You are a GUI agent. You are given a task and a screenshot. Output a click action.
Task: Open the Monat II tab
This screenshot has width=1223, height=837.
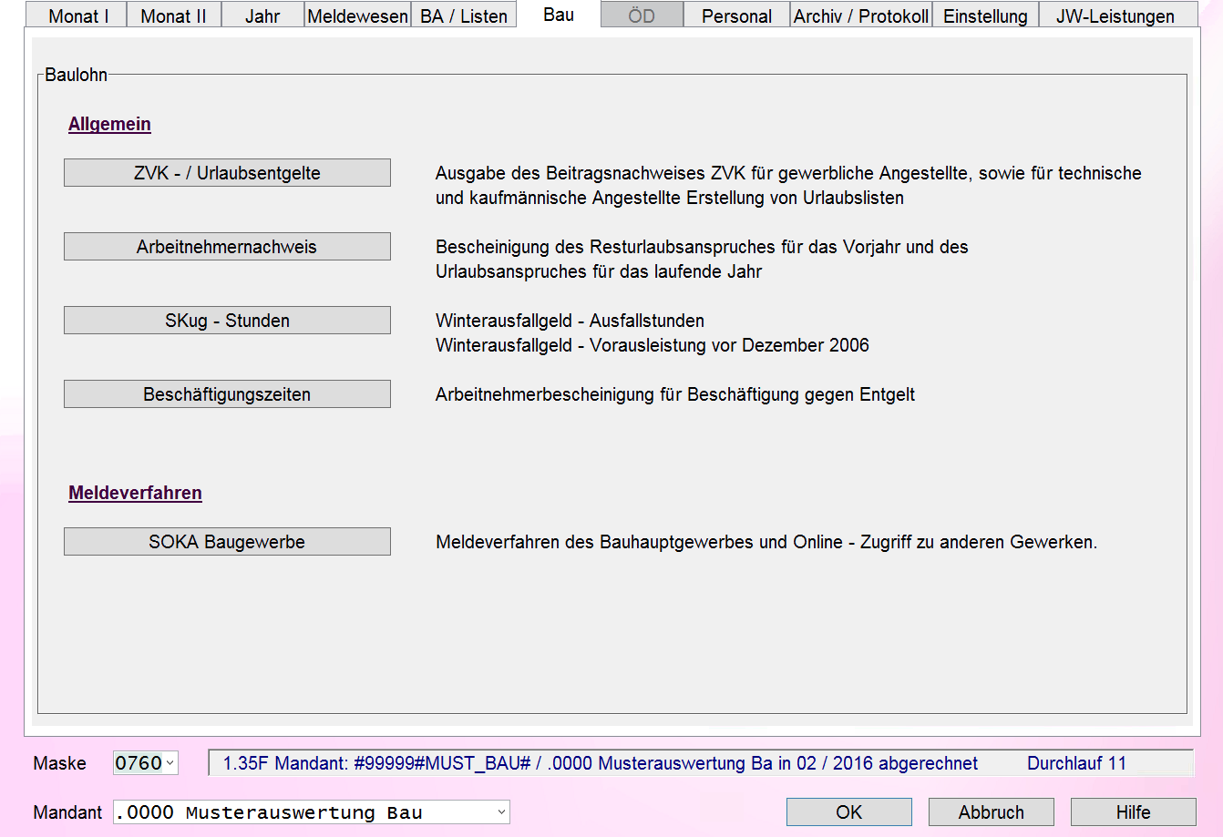coord(173,15)
